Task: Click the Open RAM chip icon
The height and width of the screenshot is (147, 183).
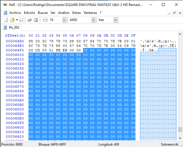Action: [29, 20]
